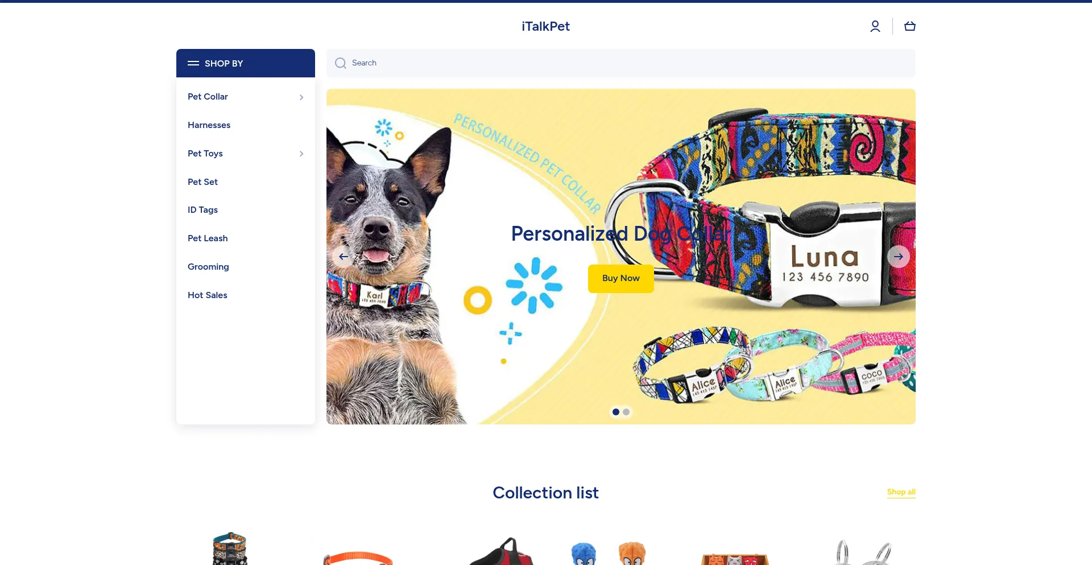The image size is (1092, 565).
Task: Follow the Shop all link
Action: point(901,492)
